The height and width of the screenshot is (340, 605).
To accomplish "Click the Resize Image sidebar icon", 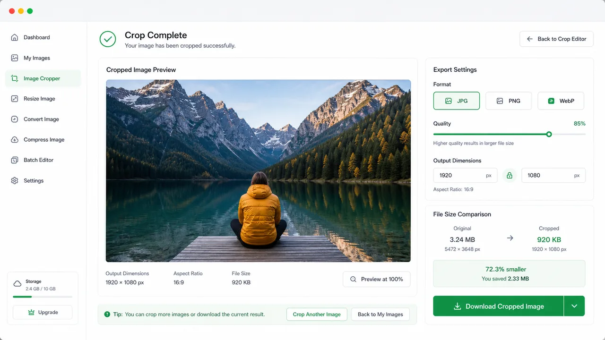I will click(15, 99).
